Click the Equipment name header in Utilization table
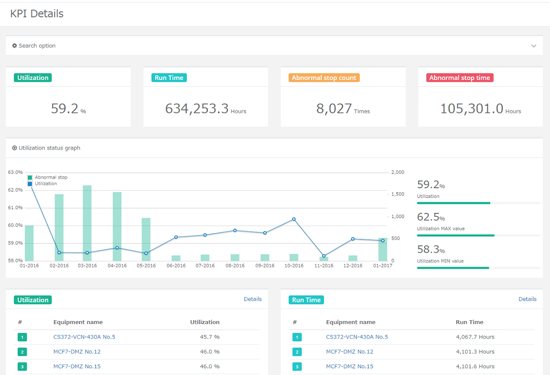This screenshot has width=550, height=375. pyautogui.click(x=78, y=322)
